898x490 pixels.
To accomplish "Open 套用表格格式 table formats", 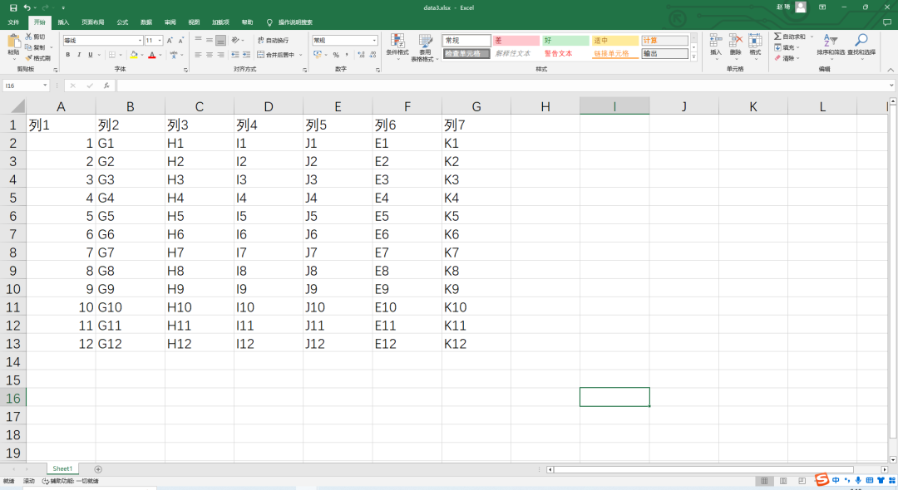I will pos(424,47).
